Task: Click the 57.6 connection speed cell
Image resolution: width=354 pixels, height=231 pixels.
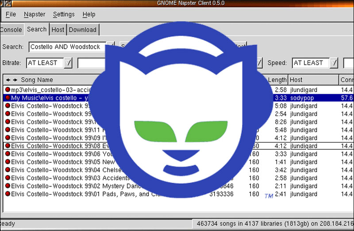Action: pyautogui.click(x=347, y=98)
